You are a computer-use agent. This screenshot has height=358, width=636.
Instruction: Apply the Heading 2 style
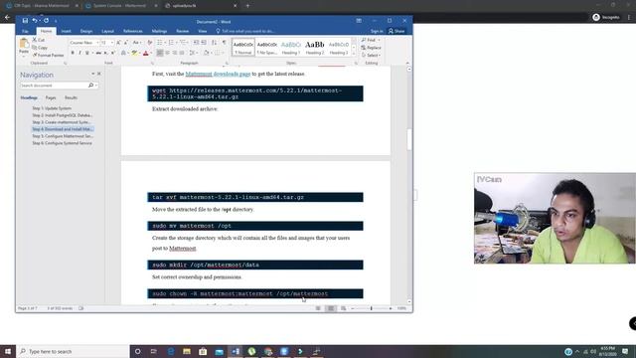(x=315, y=48)
